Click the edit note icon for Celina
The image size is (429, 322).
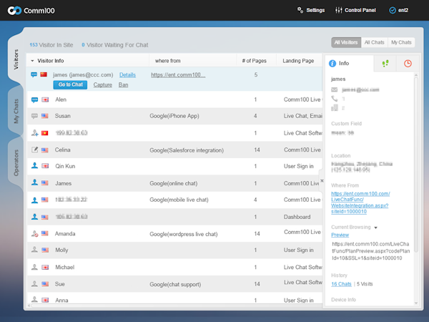[35, 150]
